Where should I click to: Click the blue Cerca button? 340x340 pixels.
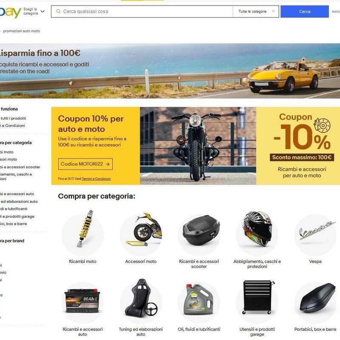coord(304,11)
